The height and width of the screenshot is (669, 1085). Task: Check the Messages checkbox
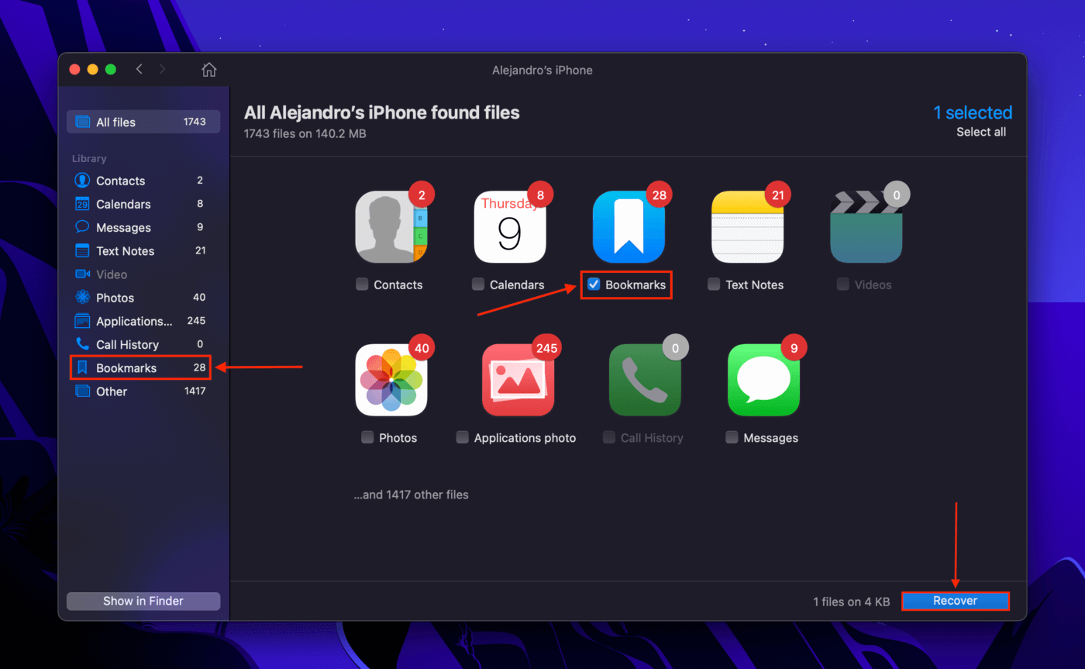pyautogui.click(x=732, y=437)
